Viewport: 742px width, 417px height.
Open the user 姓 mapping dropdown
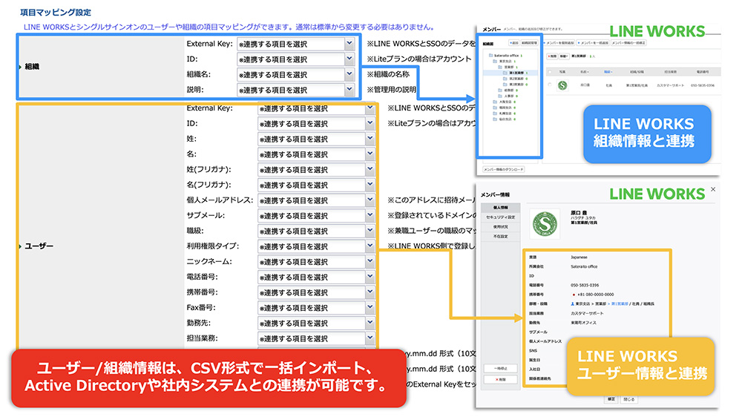(317, 139)
